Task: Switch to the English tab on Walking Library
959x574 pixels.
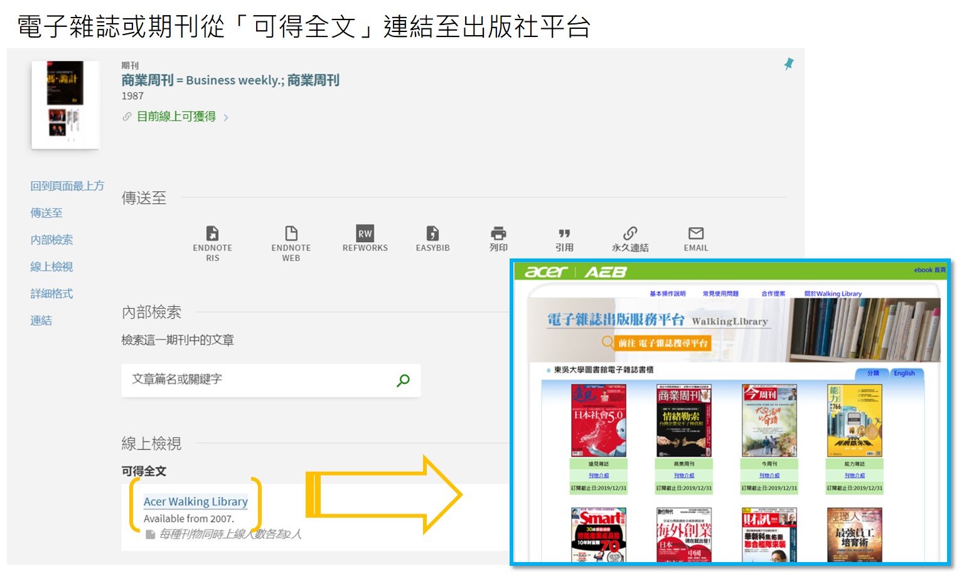Action: 904,373
